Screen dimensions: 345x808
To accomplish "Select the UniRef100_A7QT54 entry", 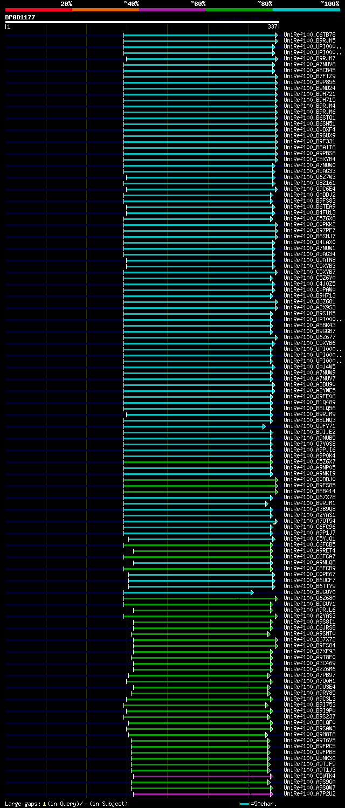I will tap(309, 521).
